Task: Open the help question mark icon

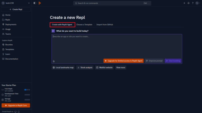Action: (x=193, y=3)
